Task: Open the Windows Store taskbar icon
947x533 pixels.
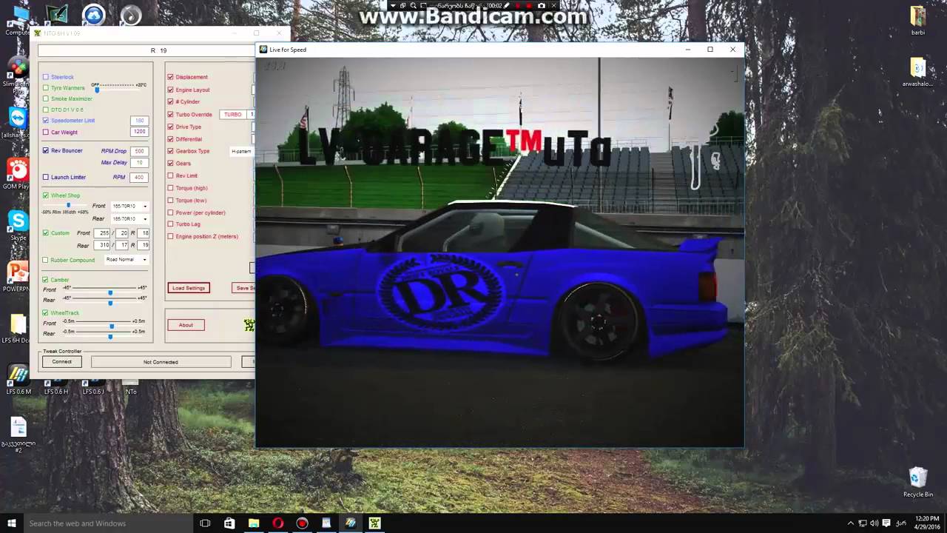Action: coord(229,523)
